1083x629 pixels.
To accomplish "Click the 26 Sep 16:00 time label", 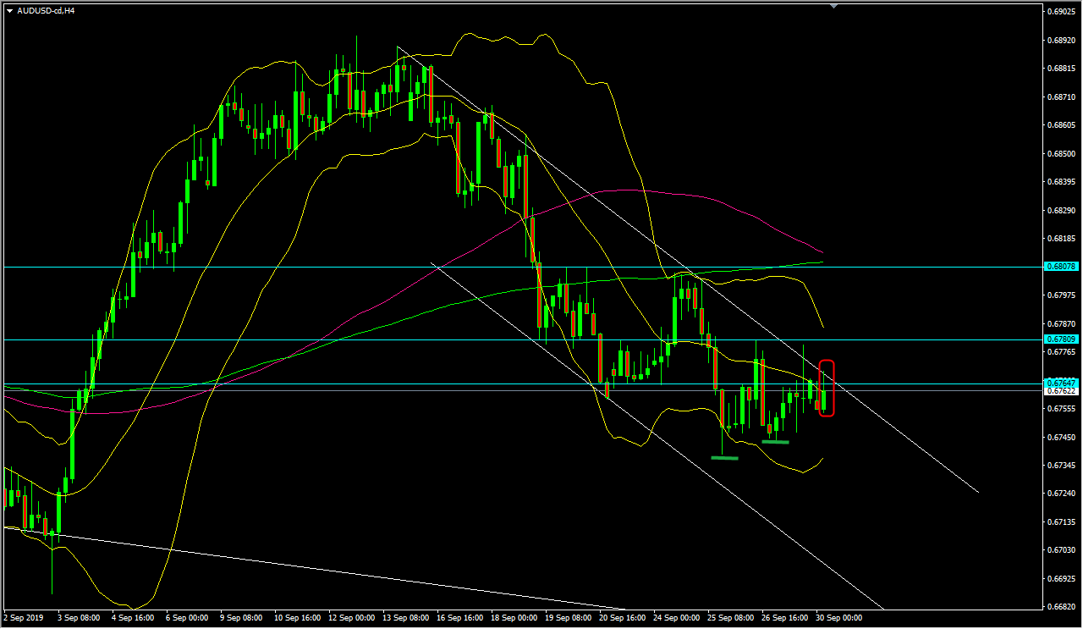I will tap(784, 619).
